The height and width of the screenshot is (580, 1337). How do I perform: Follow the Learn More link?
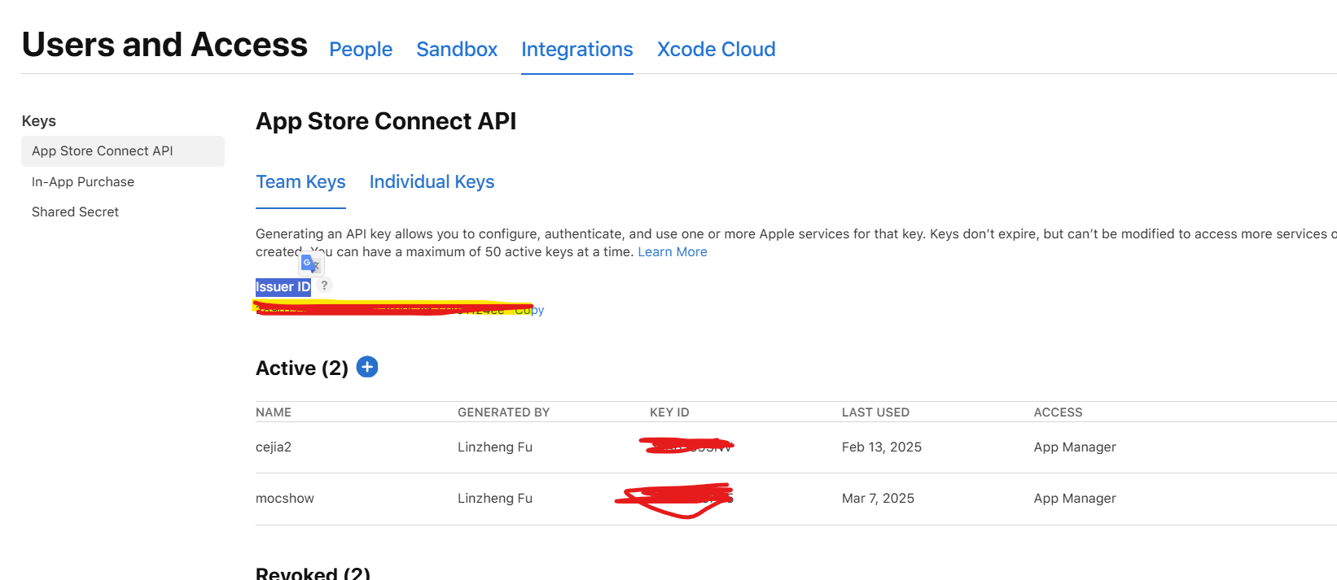point(673,252)
